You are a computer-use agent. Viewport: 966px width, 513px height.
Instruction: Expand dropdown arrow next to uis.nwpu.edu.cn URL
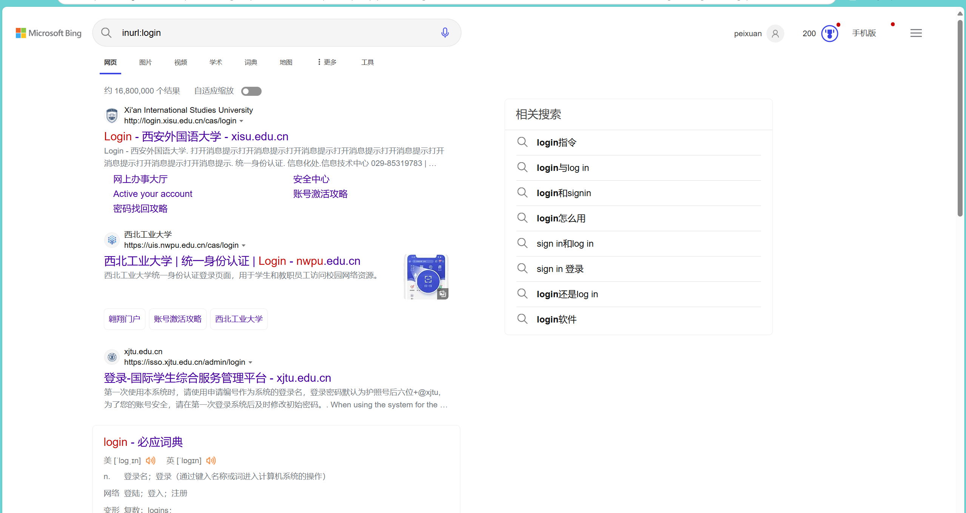pos(244,246)
